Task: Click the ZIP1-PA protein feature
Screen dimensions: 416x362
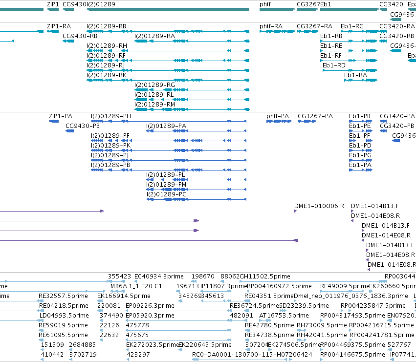Action: click(x=54, y=121)
